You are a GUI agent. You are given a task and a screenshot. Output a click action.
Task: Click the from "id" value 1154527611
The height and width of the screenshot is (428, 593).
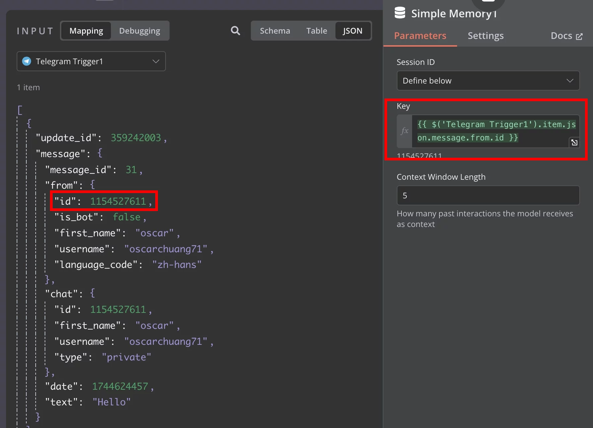pyautogui.click(x=118, y=201)
